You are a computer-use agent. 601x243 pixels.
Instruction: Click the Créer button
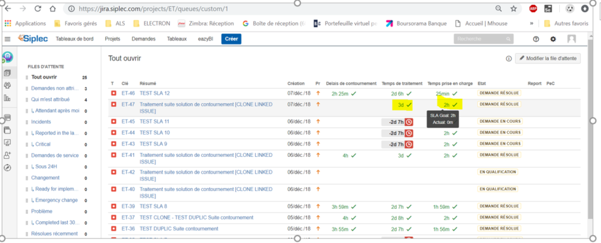pyautogui.click(x=231, y=39)
